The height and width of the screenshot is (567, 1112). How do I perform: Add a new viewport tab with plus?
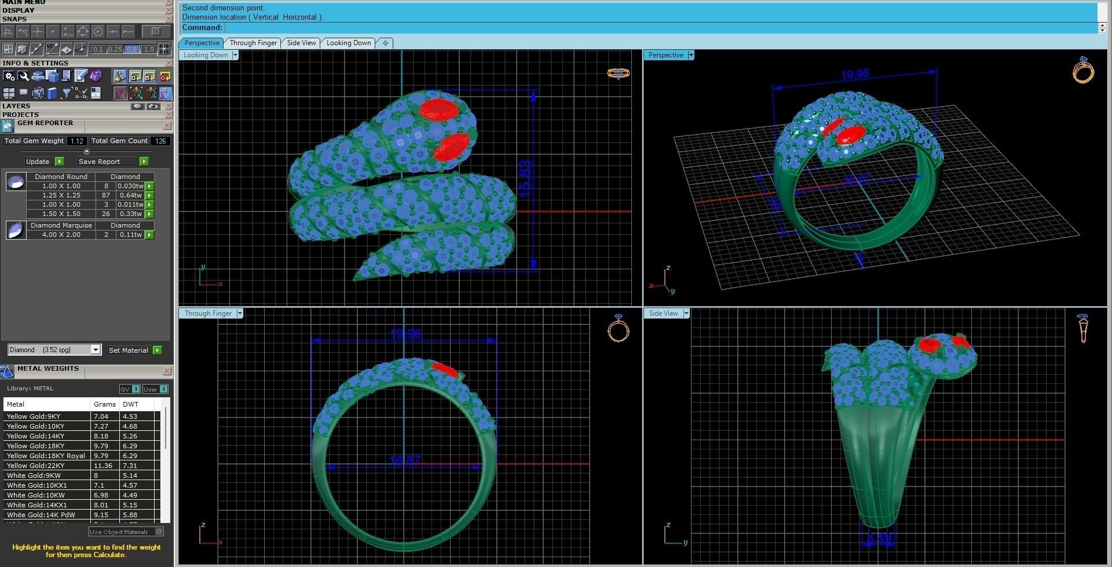(x=385, y=43)
